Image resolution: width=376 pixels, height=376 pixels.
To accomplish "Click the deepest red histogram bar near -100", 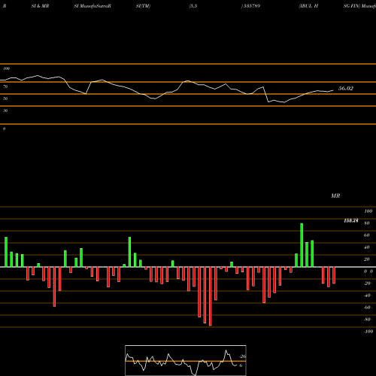I will tap(210, 296).
